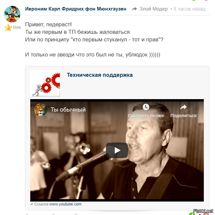Open video title Ты обычный
Screen dimensions: 215x215
(68, 110)
